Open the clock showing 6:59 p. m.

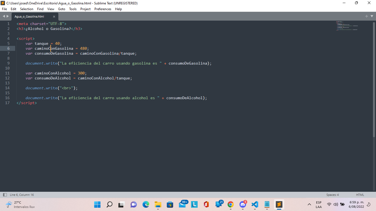click(356, 204)
